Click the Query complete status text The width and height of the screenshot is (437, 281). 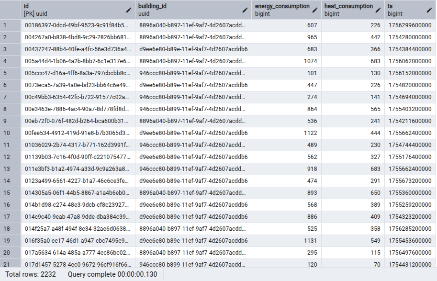[x=113, y=274]
